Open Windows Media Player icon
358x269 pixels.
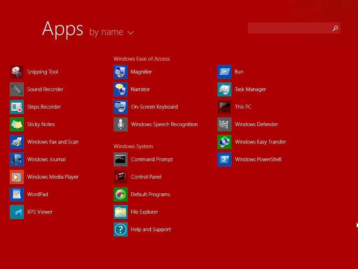coord(17,177)
